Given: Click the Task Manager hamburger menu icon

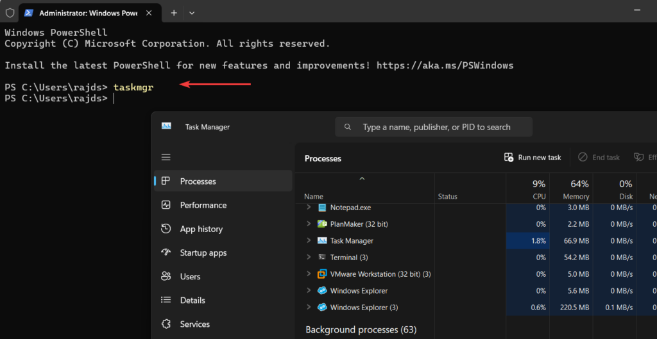Looking at the screenshot, I should click(x=166, y=158).
